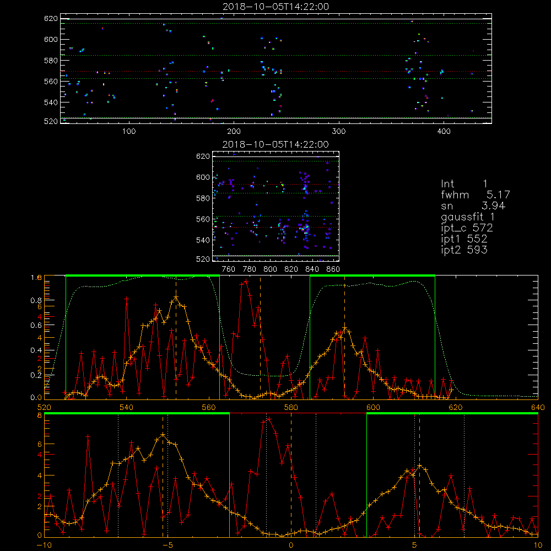Click x-axis label 800 of middle plot
Viewport: 551px width, 551px height.
[x=270, y=269]
